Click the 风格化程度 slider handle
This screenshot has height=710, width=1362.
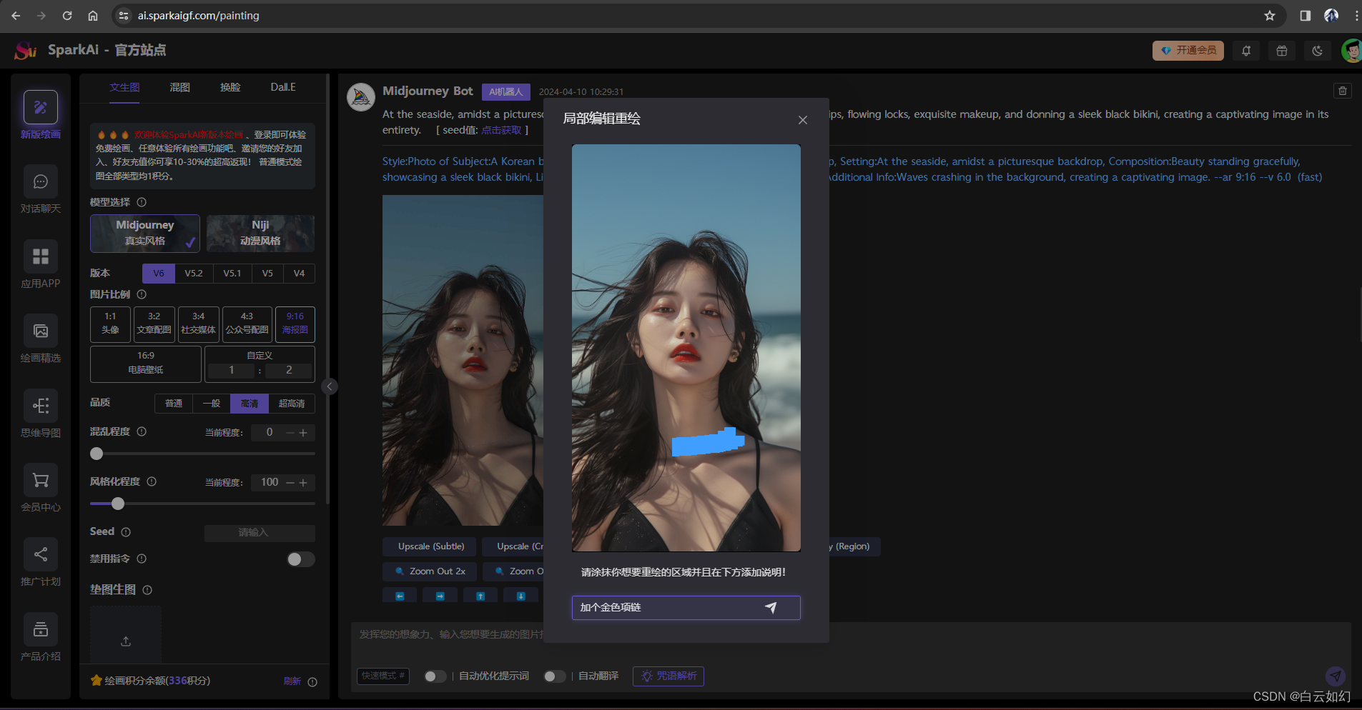118,504
